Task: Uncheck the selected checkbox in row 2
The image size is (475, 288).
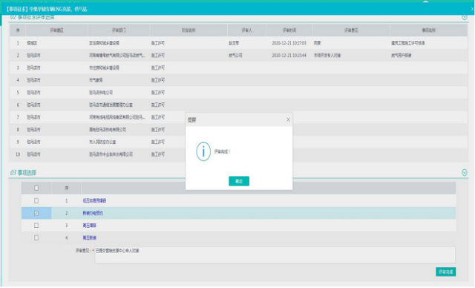Action: click(x=36, y=213)
